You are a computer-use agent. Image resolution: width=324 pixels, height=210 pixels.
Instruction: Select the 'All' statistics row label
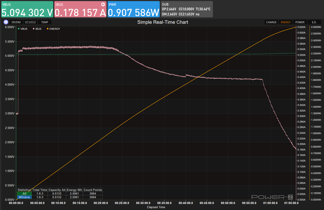pos(24,193)
